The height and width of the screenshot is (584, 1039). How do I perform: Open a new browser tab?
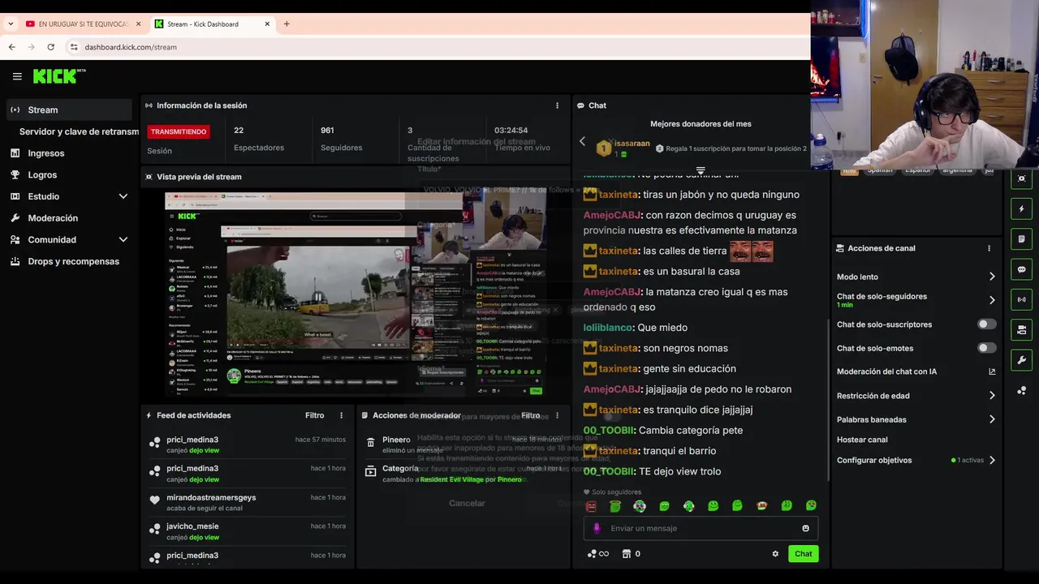pyautogui.click(x=287, y=24)
